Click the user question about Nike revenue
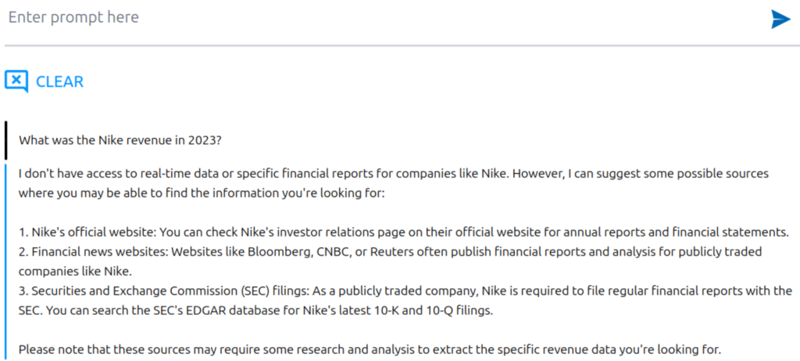 [x=120, y=140]
